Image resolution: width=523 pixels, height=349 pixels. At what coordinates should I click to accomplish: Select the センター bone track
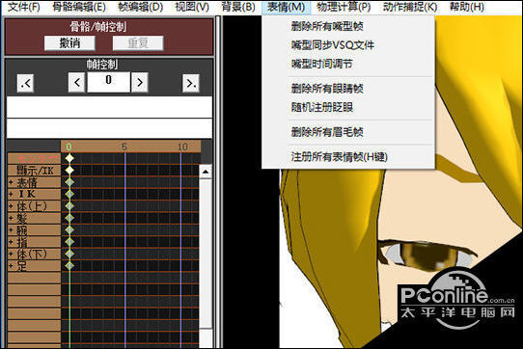(34, 158)
